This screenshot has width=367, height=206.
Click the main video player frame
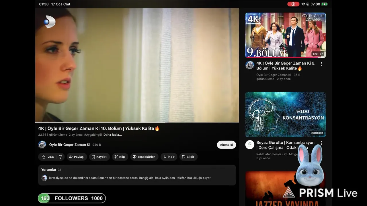click(137, 65)
